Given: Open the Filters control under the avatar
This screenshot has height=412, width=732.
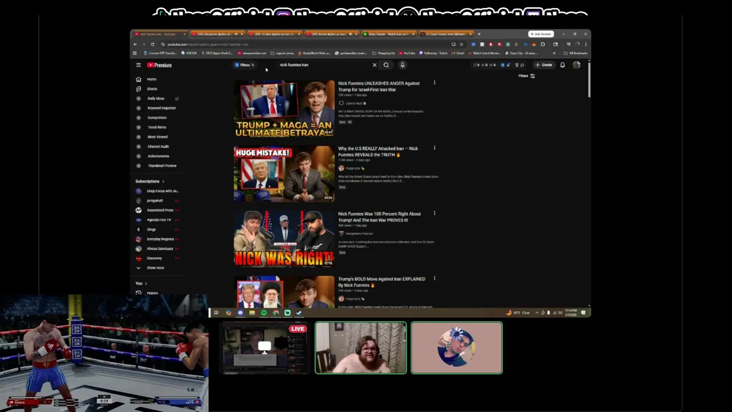Looking at the screenshot, I should (x=527, y=76).
